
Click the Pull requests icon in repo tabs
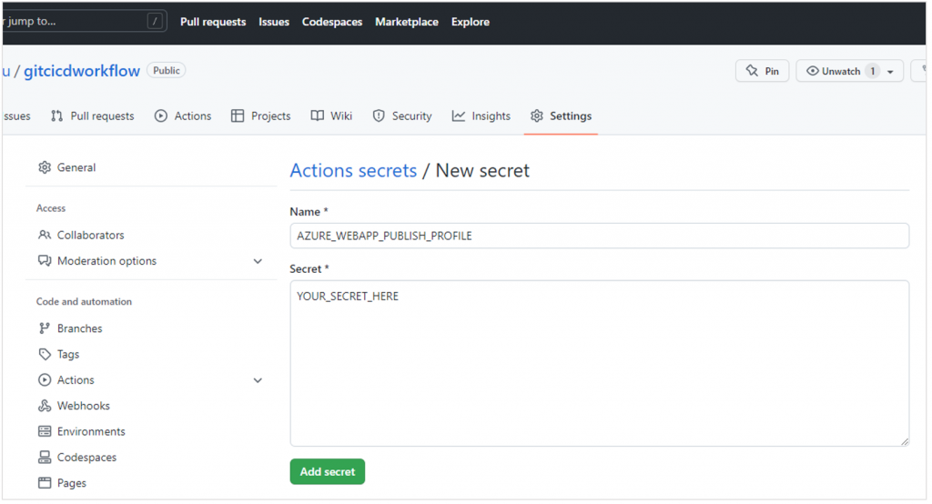pos(56,116)
